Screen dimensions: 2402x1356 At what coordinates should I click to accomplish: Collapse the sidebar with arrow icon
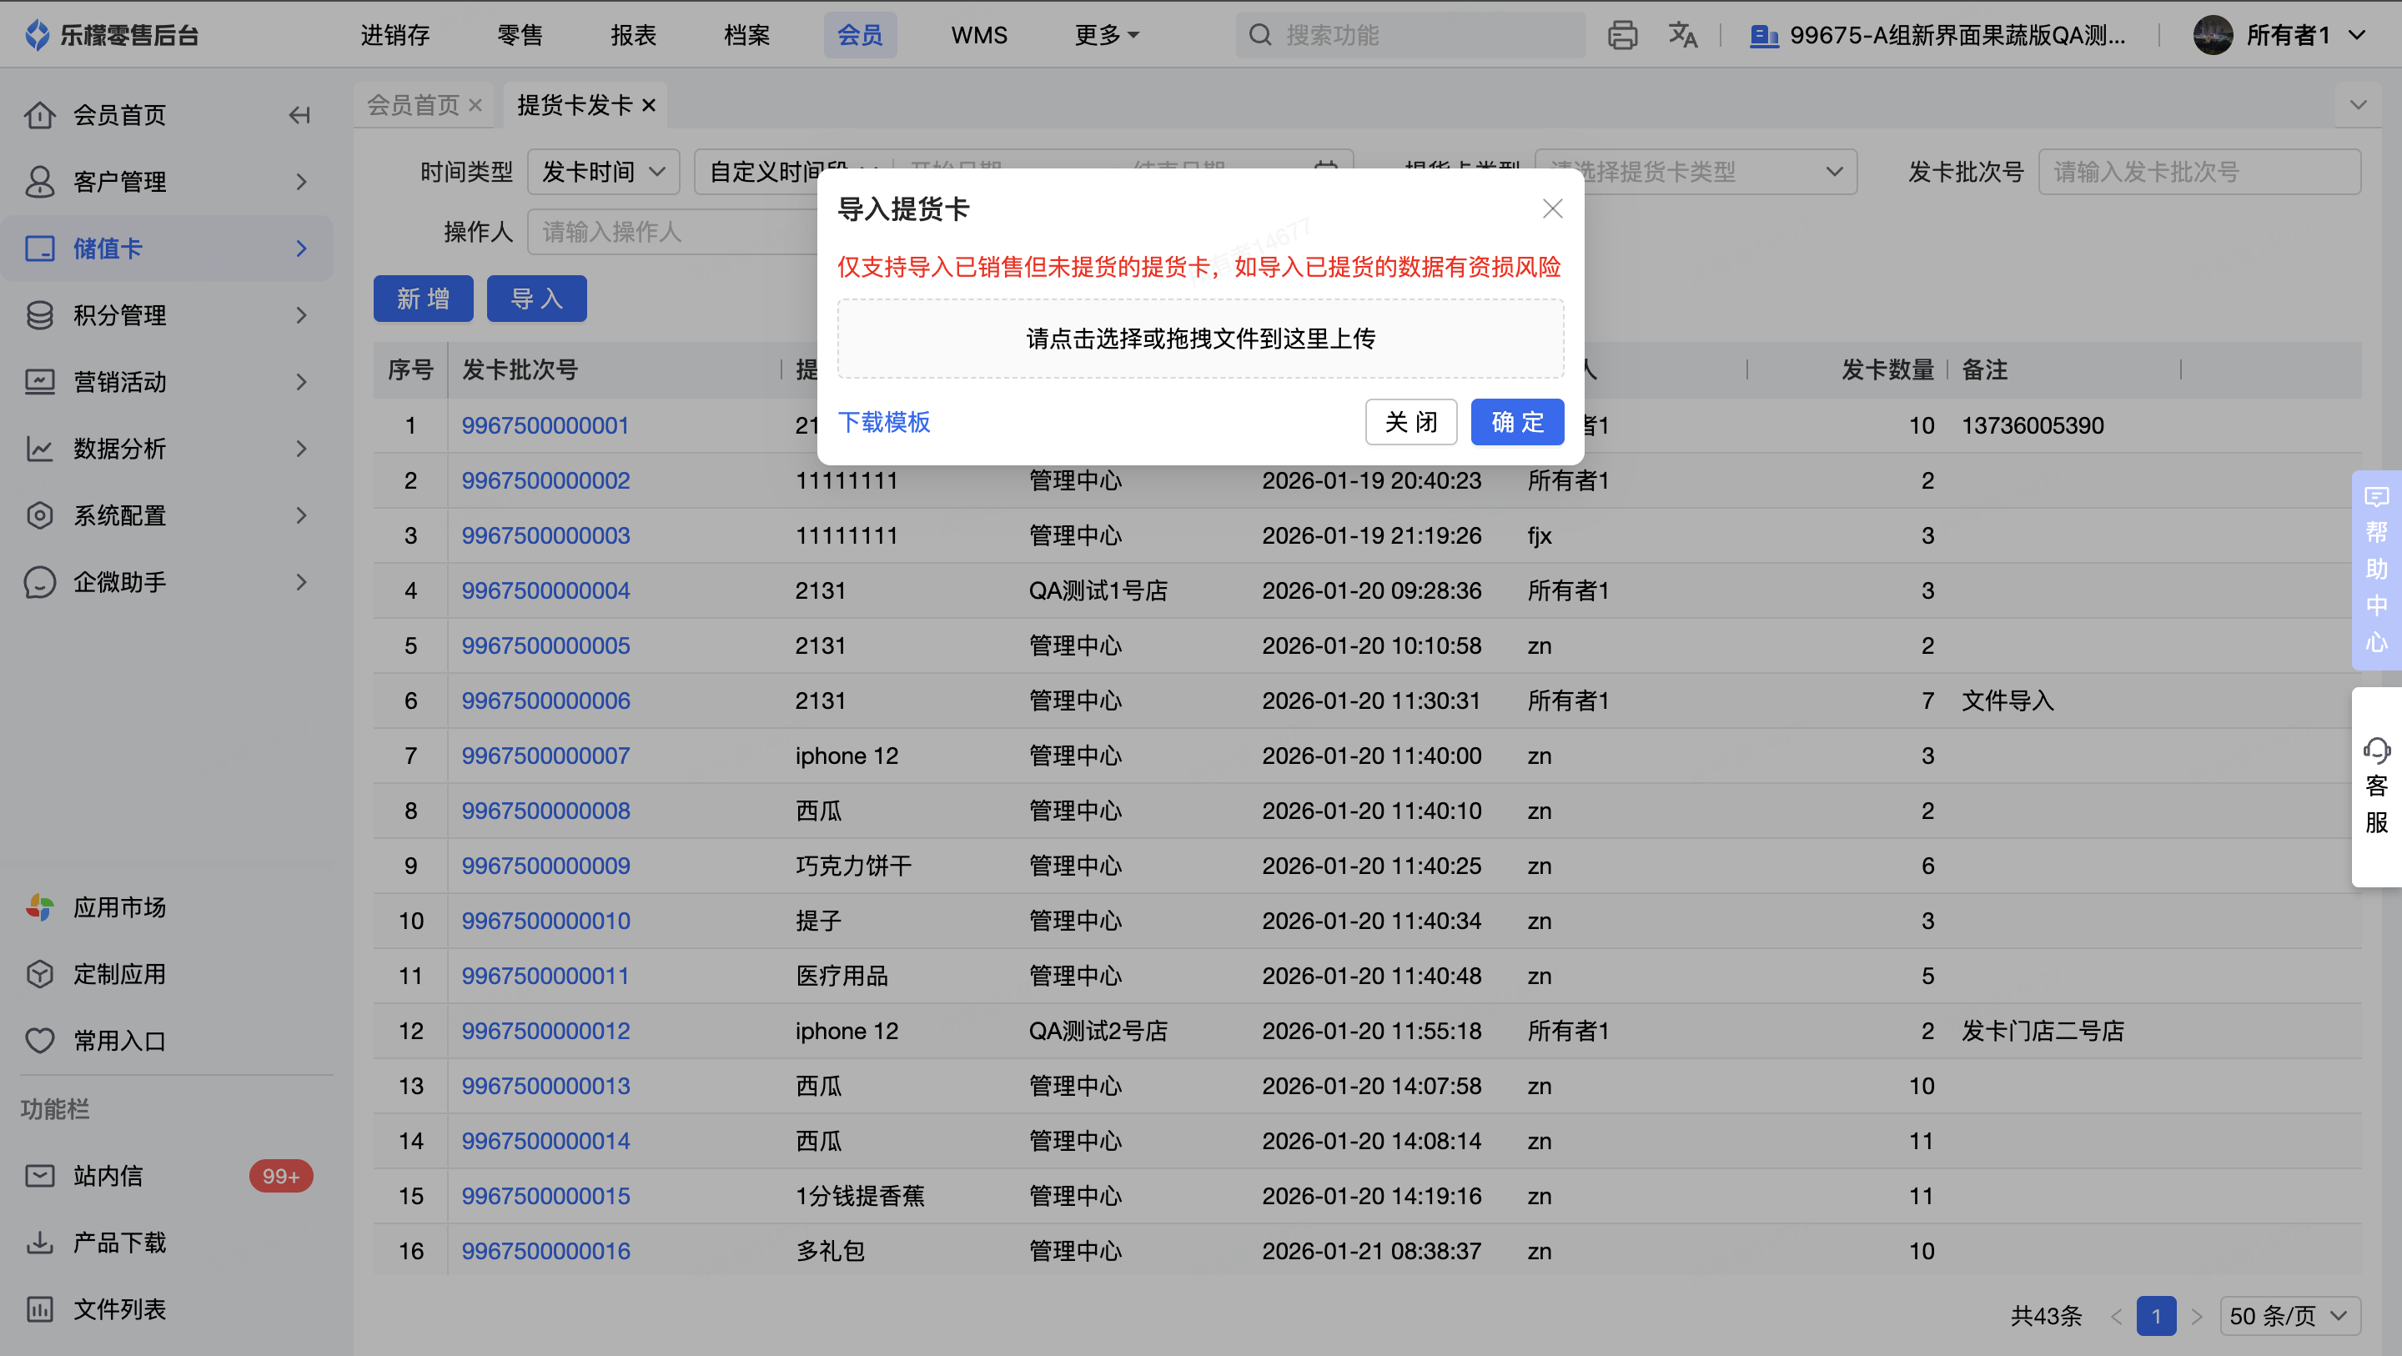coord(299,115)
